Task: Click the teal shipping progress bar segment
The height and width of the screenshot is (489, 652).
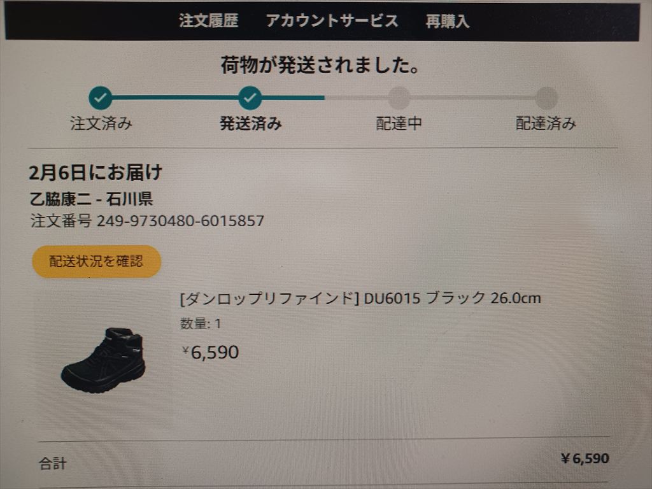Action: pos(175,98)
